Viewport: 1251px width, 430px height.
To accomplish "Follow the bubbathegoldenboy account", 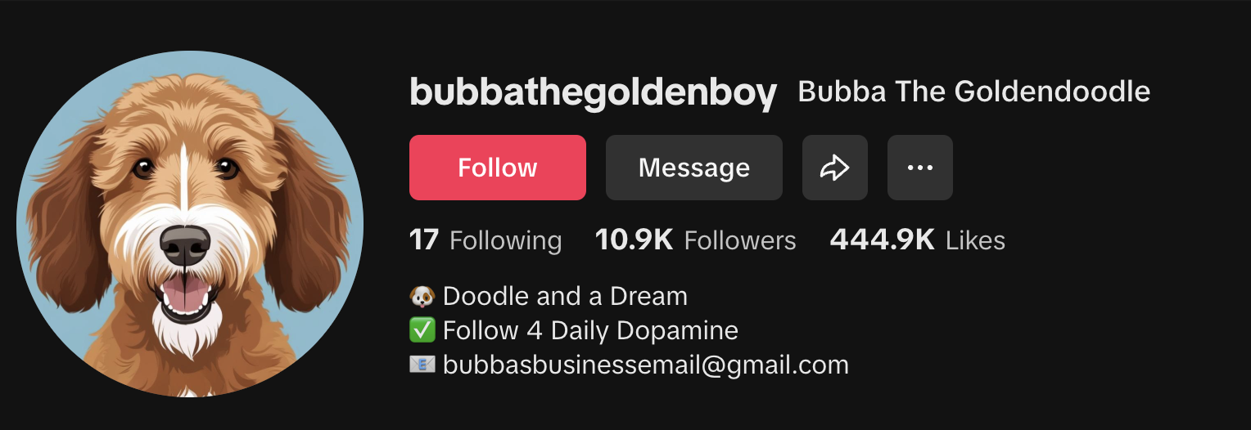I will click(x=498, y=168).
